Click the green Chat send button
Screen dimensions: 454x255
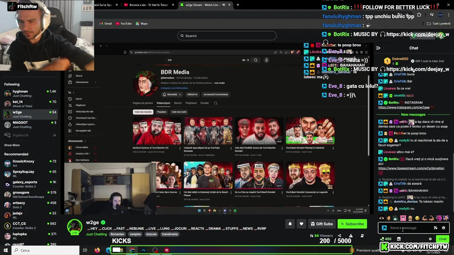click(x=442, y=239)
